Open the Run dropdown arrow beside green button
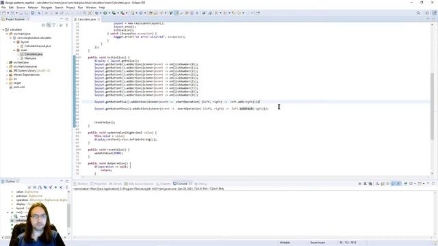 109,13
